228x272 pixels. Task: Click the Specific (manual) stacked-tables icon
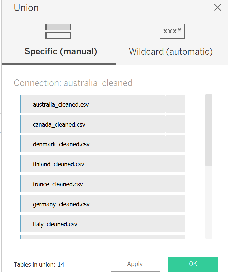58,31
